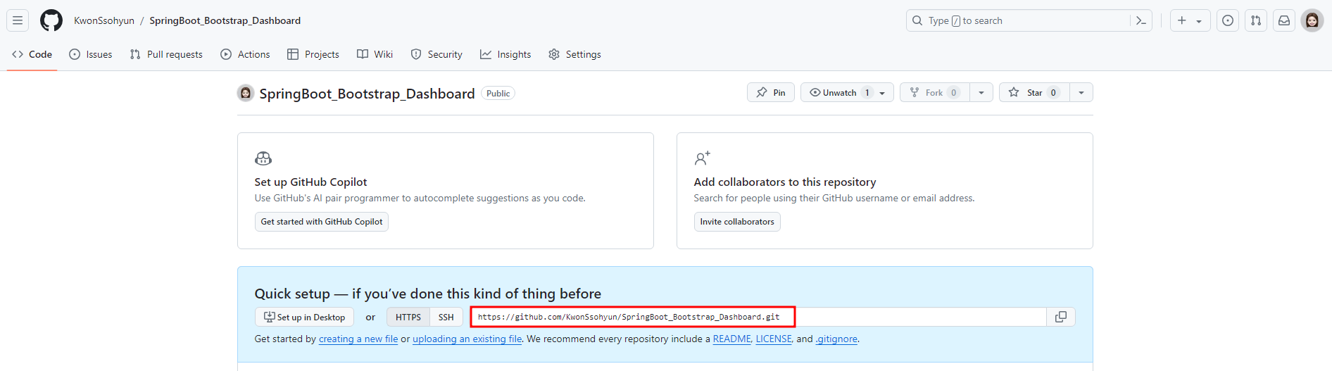Image resolution: width=1332 pixels, height=371 pixels.
Task: Open SpringBoot_Bootstrap_Dashboard breadcrumb link
Action: (225, 20)
